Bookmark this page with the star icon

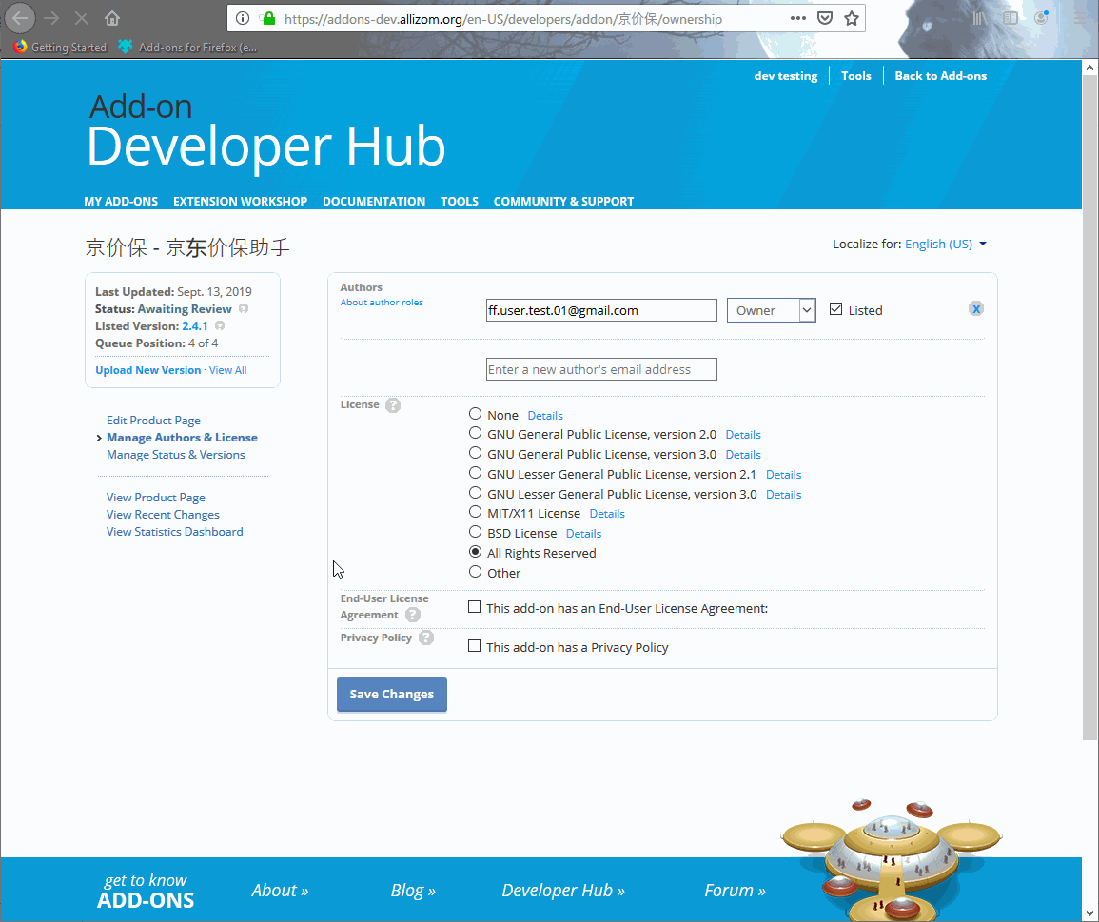tap(851, 18)
